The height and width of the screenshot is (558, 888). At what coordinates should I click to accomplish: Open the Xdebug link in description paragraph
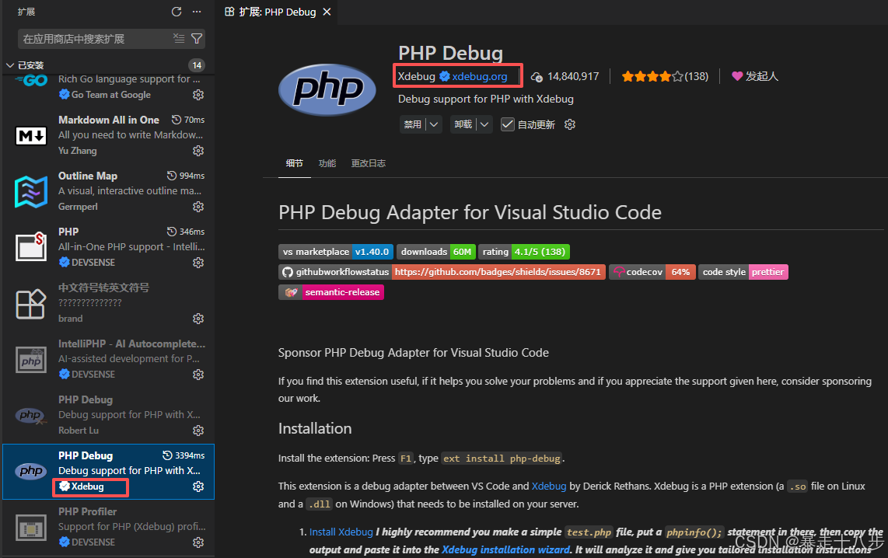coord(549,487)
